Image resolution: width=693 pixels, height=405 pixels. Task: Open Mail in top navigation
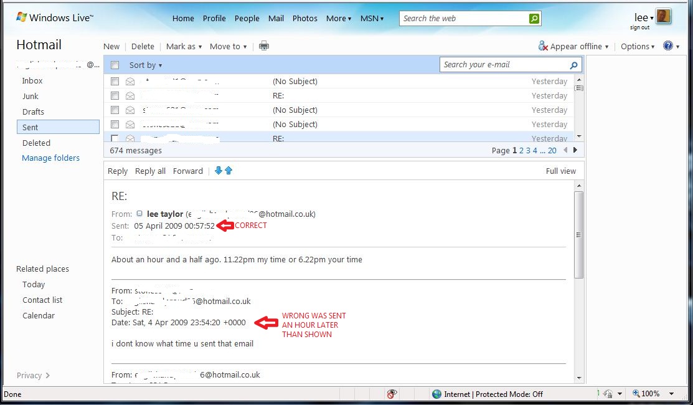[x=276, y=18]
